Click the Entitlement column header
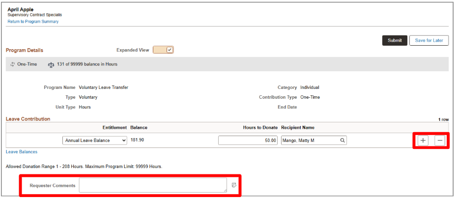The width and height of the screenshot is (454, 198). tap(114, 128)
